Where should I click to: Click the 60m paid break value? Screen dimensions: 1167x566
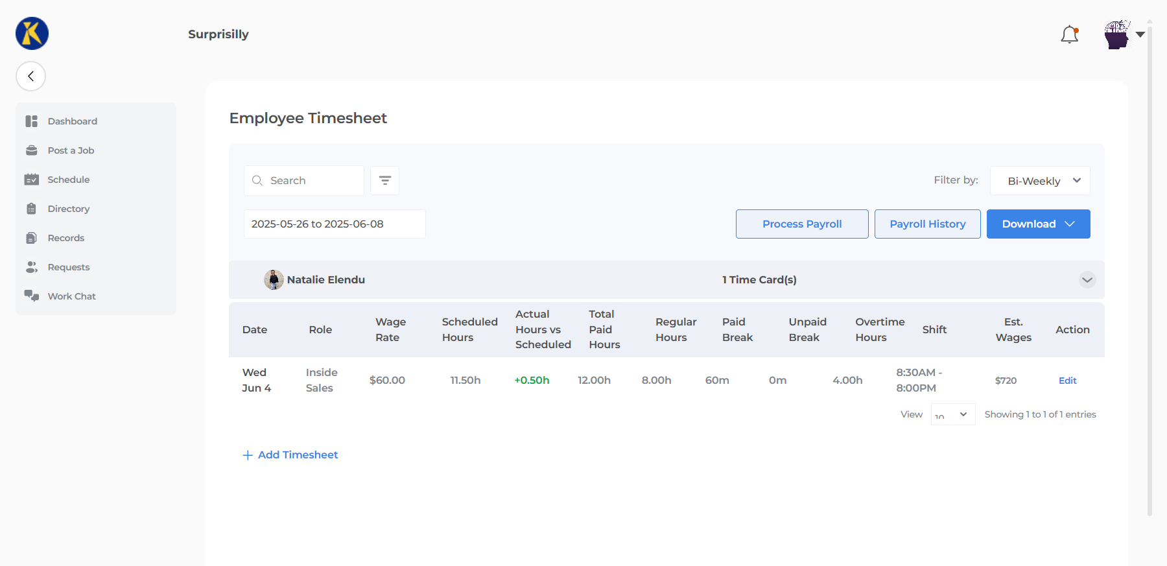717,381
